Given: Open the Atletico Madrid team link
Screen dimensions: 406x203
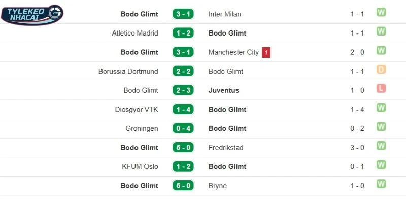Looking at the screenshot, I should pyautogui.click(x=135, y=33).
